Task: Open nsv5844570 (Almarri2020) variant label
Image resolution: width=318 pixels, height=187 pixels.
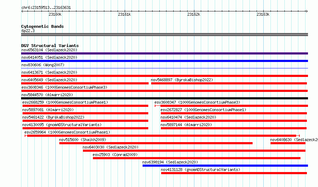Action: click(x=47, y=95)
